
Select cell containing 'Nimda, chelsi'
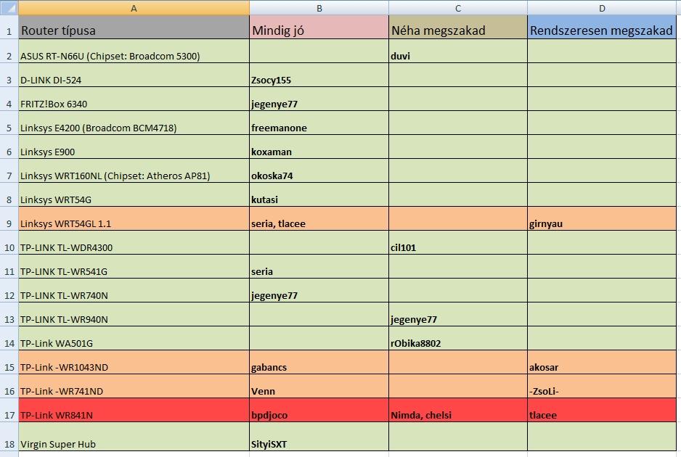pyautogui.click(x=458, y=410)
